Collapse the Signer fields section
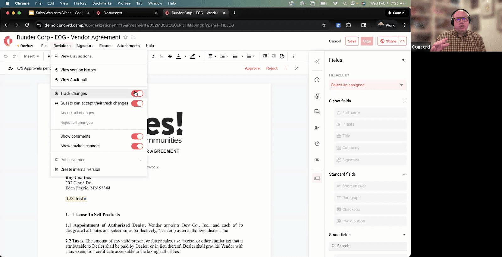Screen dimensions: 502x257 [404, 101]
